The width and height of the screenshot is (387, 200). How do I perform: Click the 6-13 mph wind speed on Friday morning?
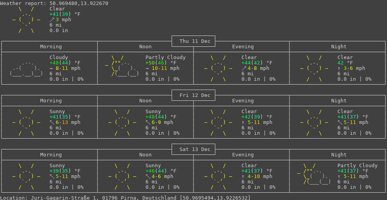[68, 122]
